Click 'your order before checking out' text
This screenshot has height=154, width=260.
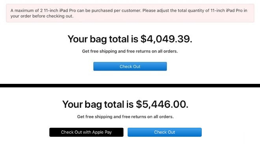coord(42,16)
